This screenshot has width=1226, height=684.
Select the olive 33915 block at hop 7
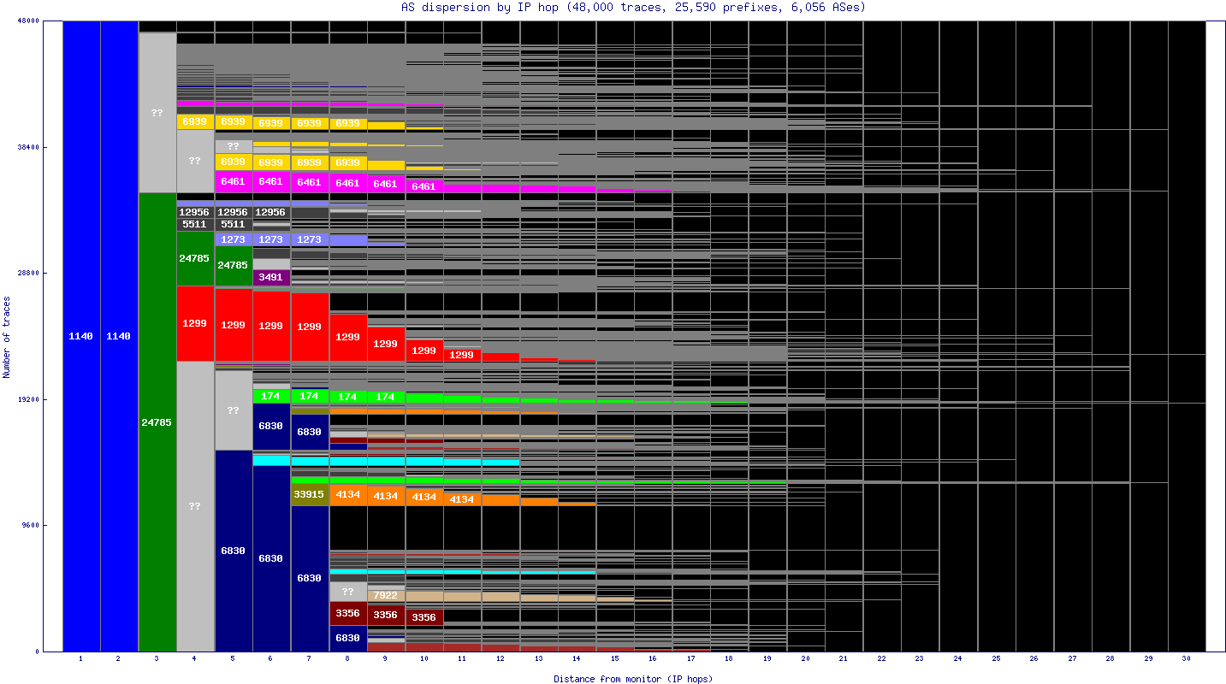click(x=310, y=494)
